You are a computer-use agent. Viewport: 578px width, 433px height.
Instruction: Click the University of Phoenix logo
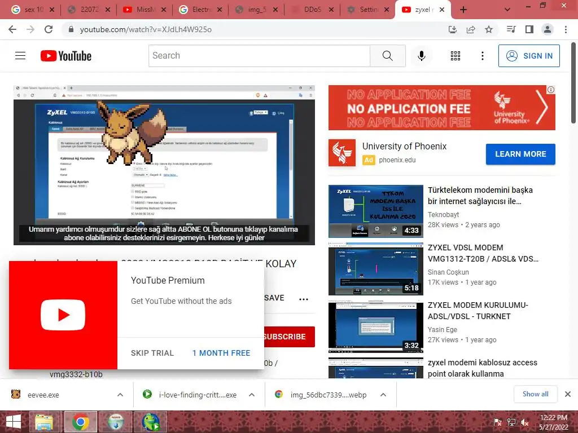click(342, 153)
